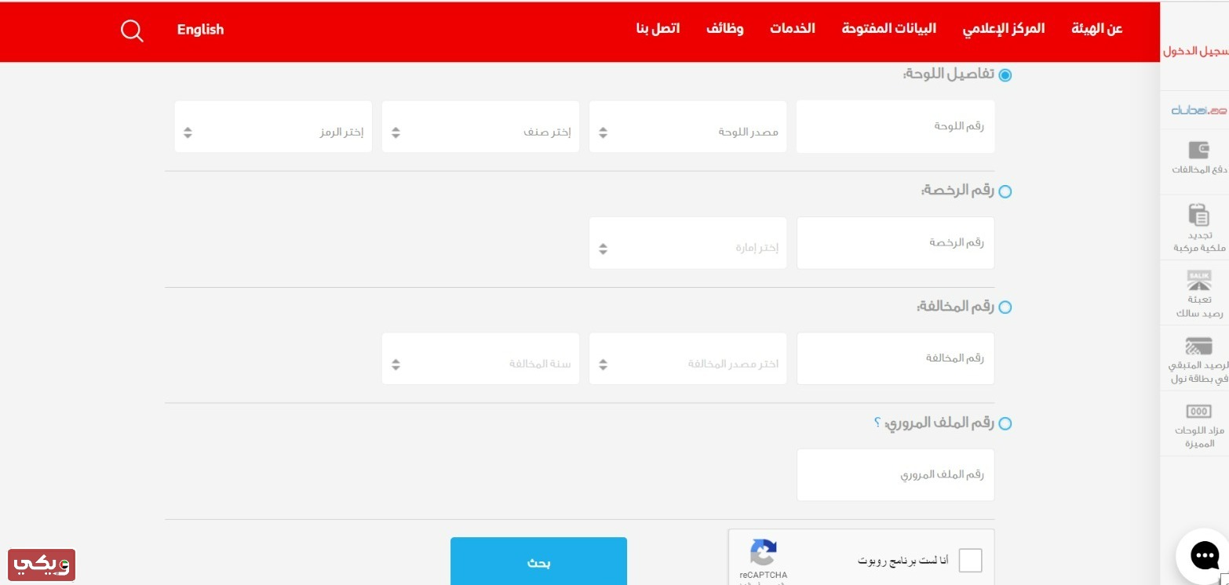The width and height of the screenshot is (1229, 585).
Task: Open the Salik recharge icon
Action: 1198,280
